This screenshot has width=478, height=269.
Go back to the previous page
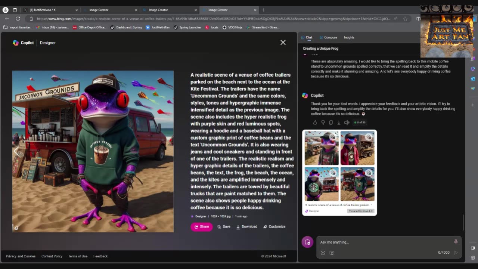(x=7, y=19)
